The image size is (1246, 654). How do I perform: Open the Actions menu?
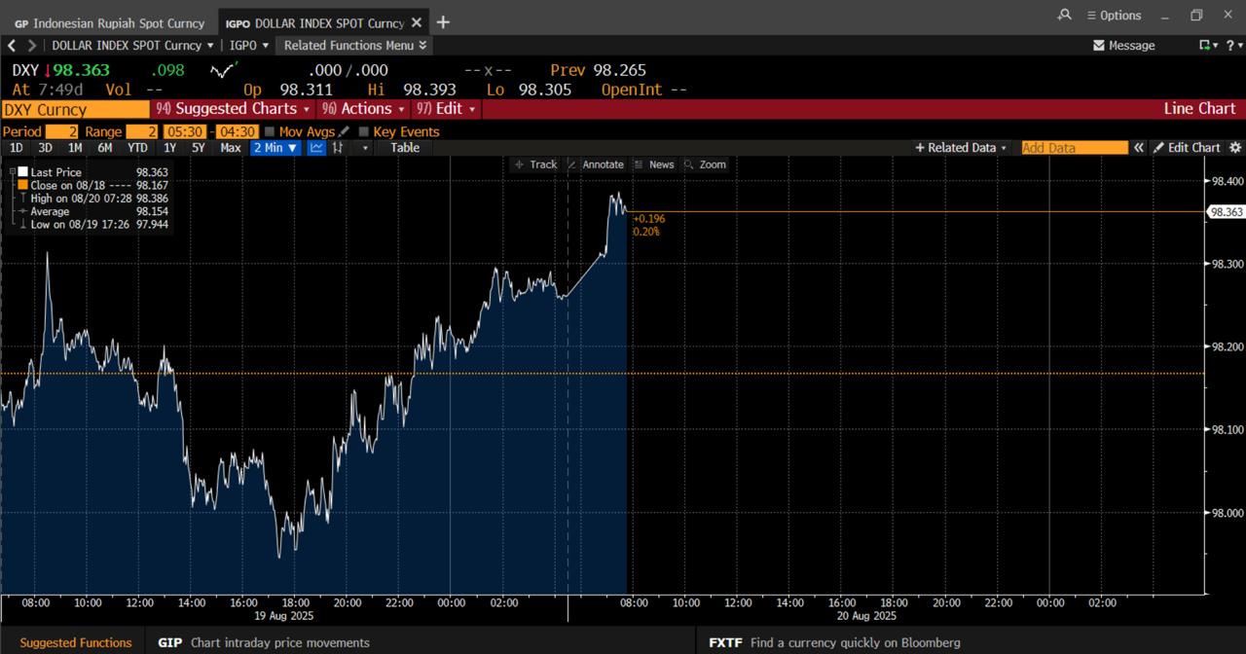tap(362, 109)
